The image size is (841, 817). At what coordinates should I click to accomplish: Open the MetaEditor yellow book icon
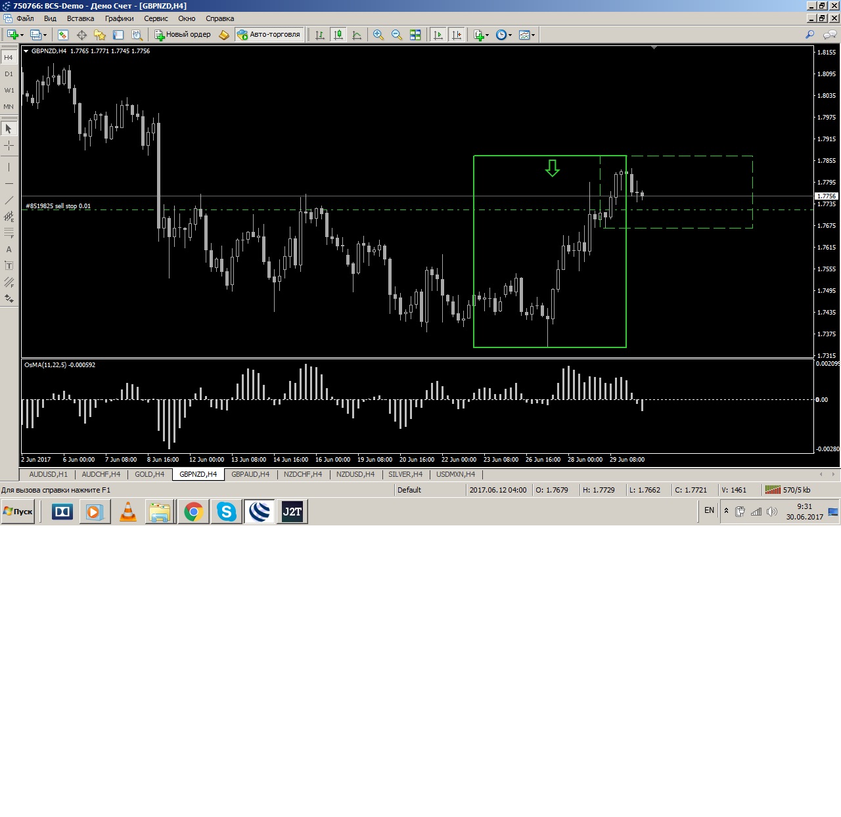pyautogui.click(x=224, y=35)
